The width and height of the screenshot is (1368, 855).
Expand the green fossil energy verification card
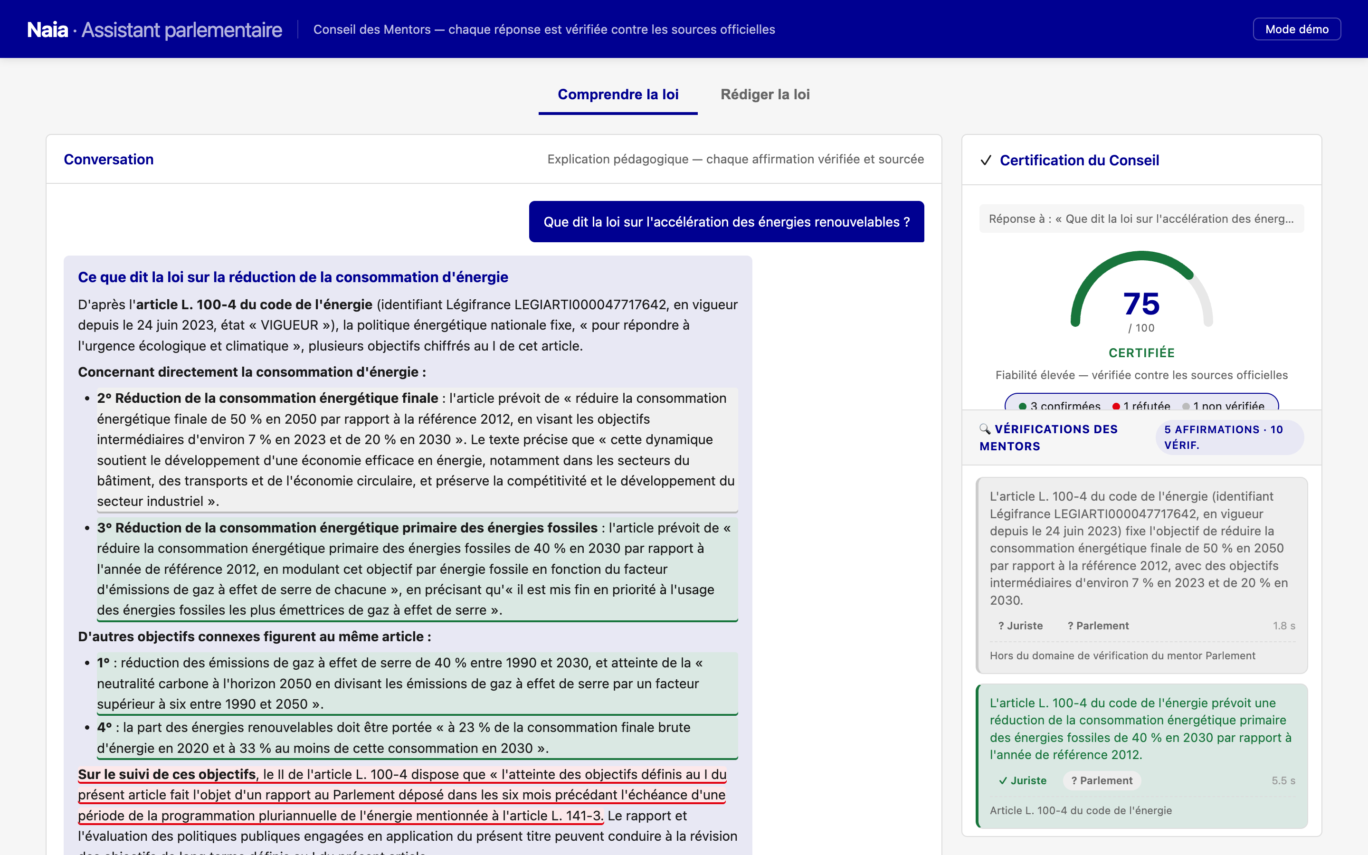coord(1142,756)
